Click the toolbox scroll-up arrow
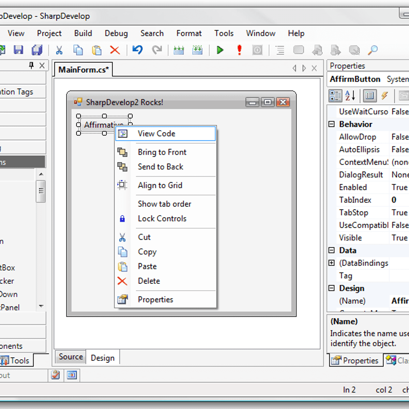 41,174
